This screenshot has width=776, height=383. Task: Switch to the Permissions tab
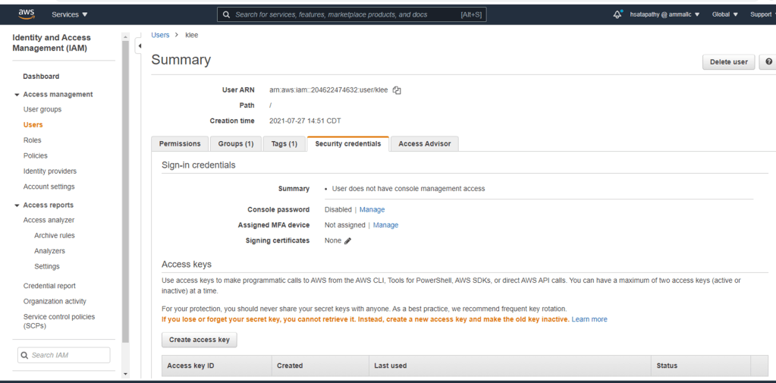(x=180, y=144)
